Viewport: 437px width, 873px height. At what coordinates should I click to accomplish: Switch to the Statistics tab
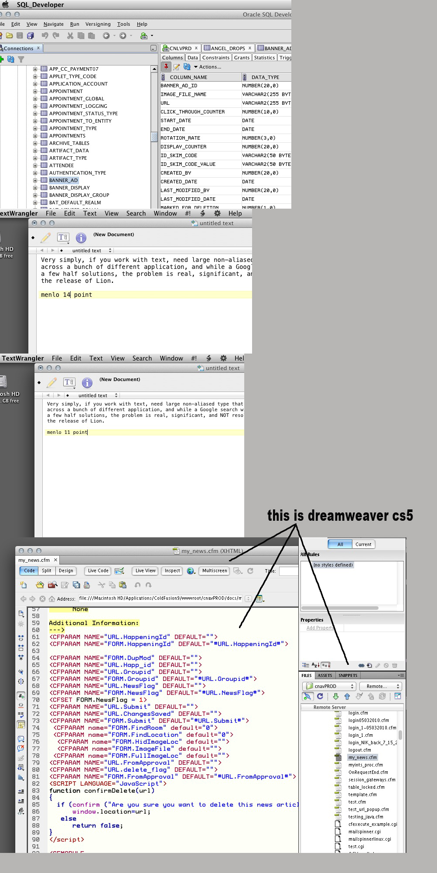click(264, 58)
